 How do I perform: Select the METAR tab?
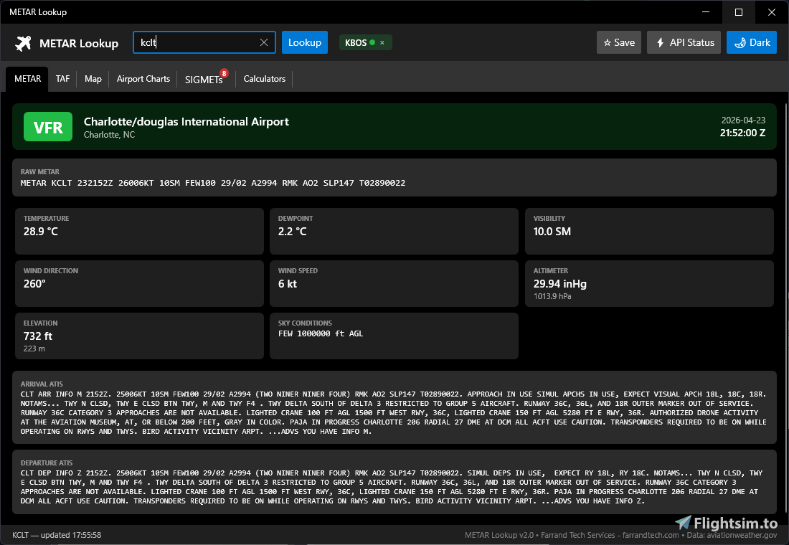pyautogui.click(x=28, y=79)
